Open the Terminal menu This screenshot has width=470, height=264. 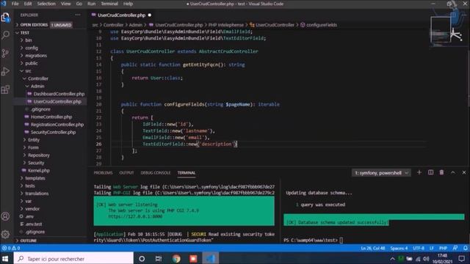pos(109,4)
